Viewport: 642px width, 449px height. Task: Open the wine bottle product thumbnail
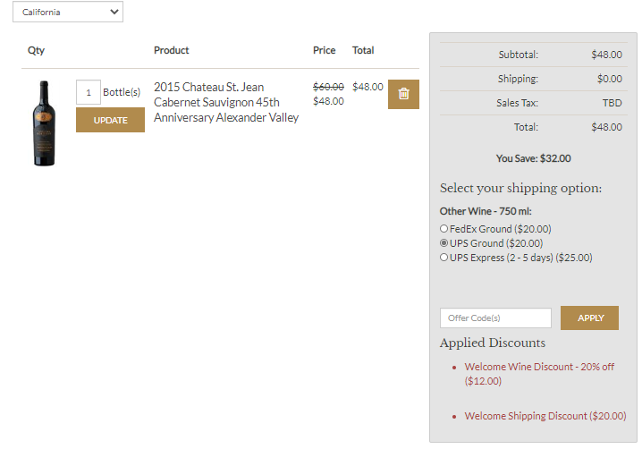coord(44,123)
